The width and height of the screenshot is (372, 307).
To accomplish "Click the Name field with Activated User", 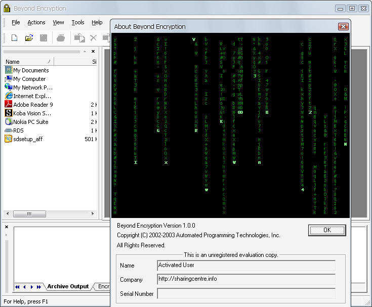I will coord(246,266).
